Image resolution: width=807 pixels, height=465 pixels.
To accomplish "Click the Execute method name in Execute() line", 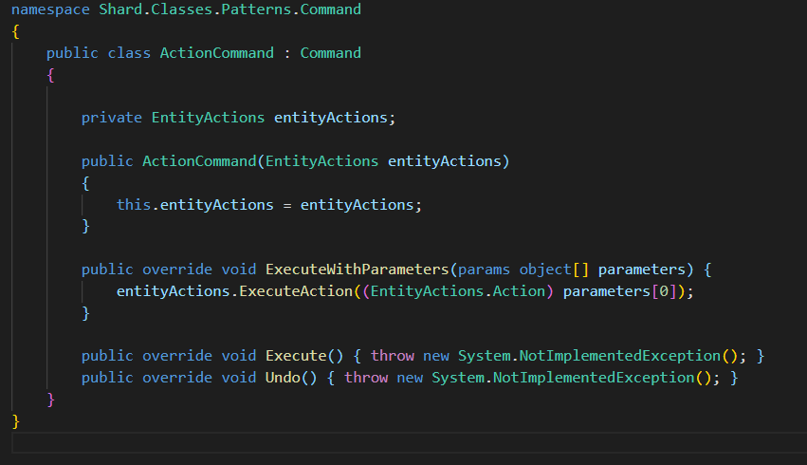I will 296,356.
